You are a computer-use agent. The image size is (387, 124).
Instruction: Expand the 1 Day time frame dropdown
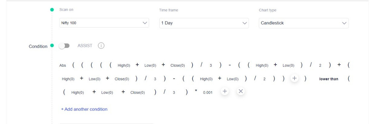point(204,23)
